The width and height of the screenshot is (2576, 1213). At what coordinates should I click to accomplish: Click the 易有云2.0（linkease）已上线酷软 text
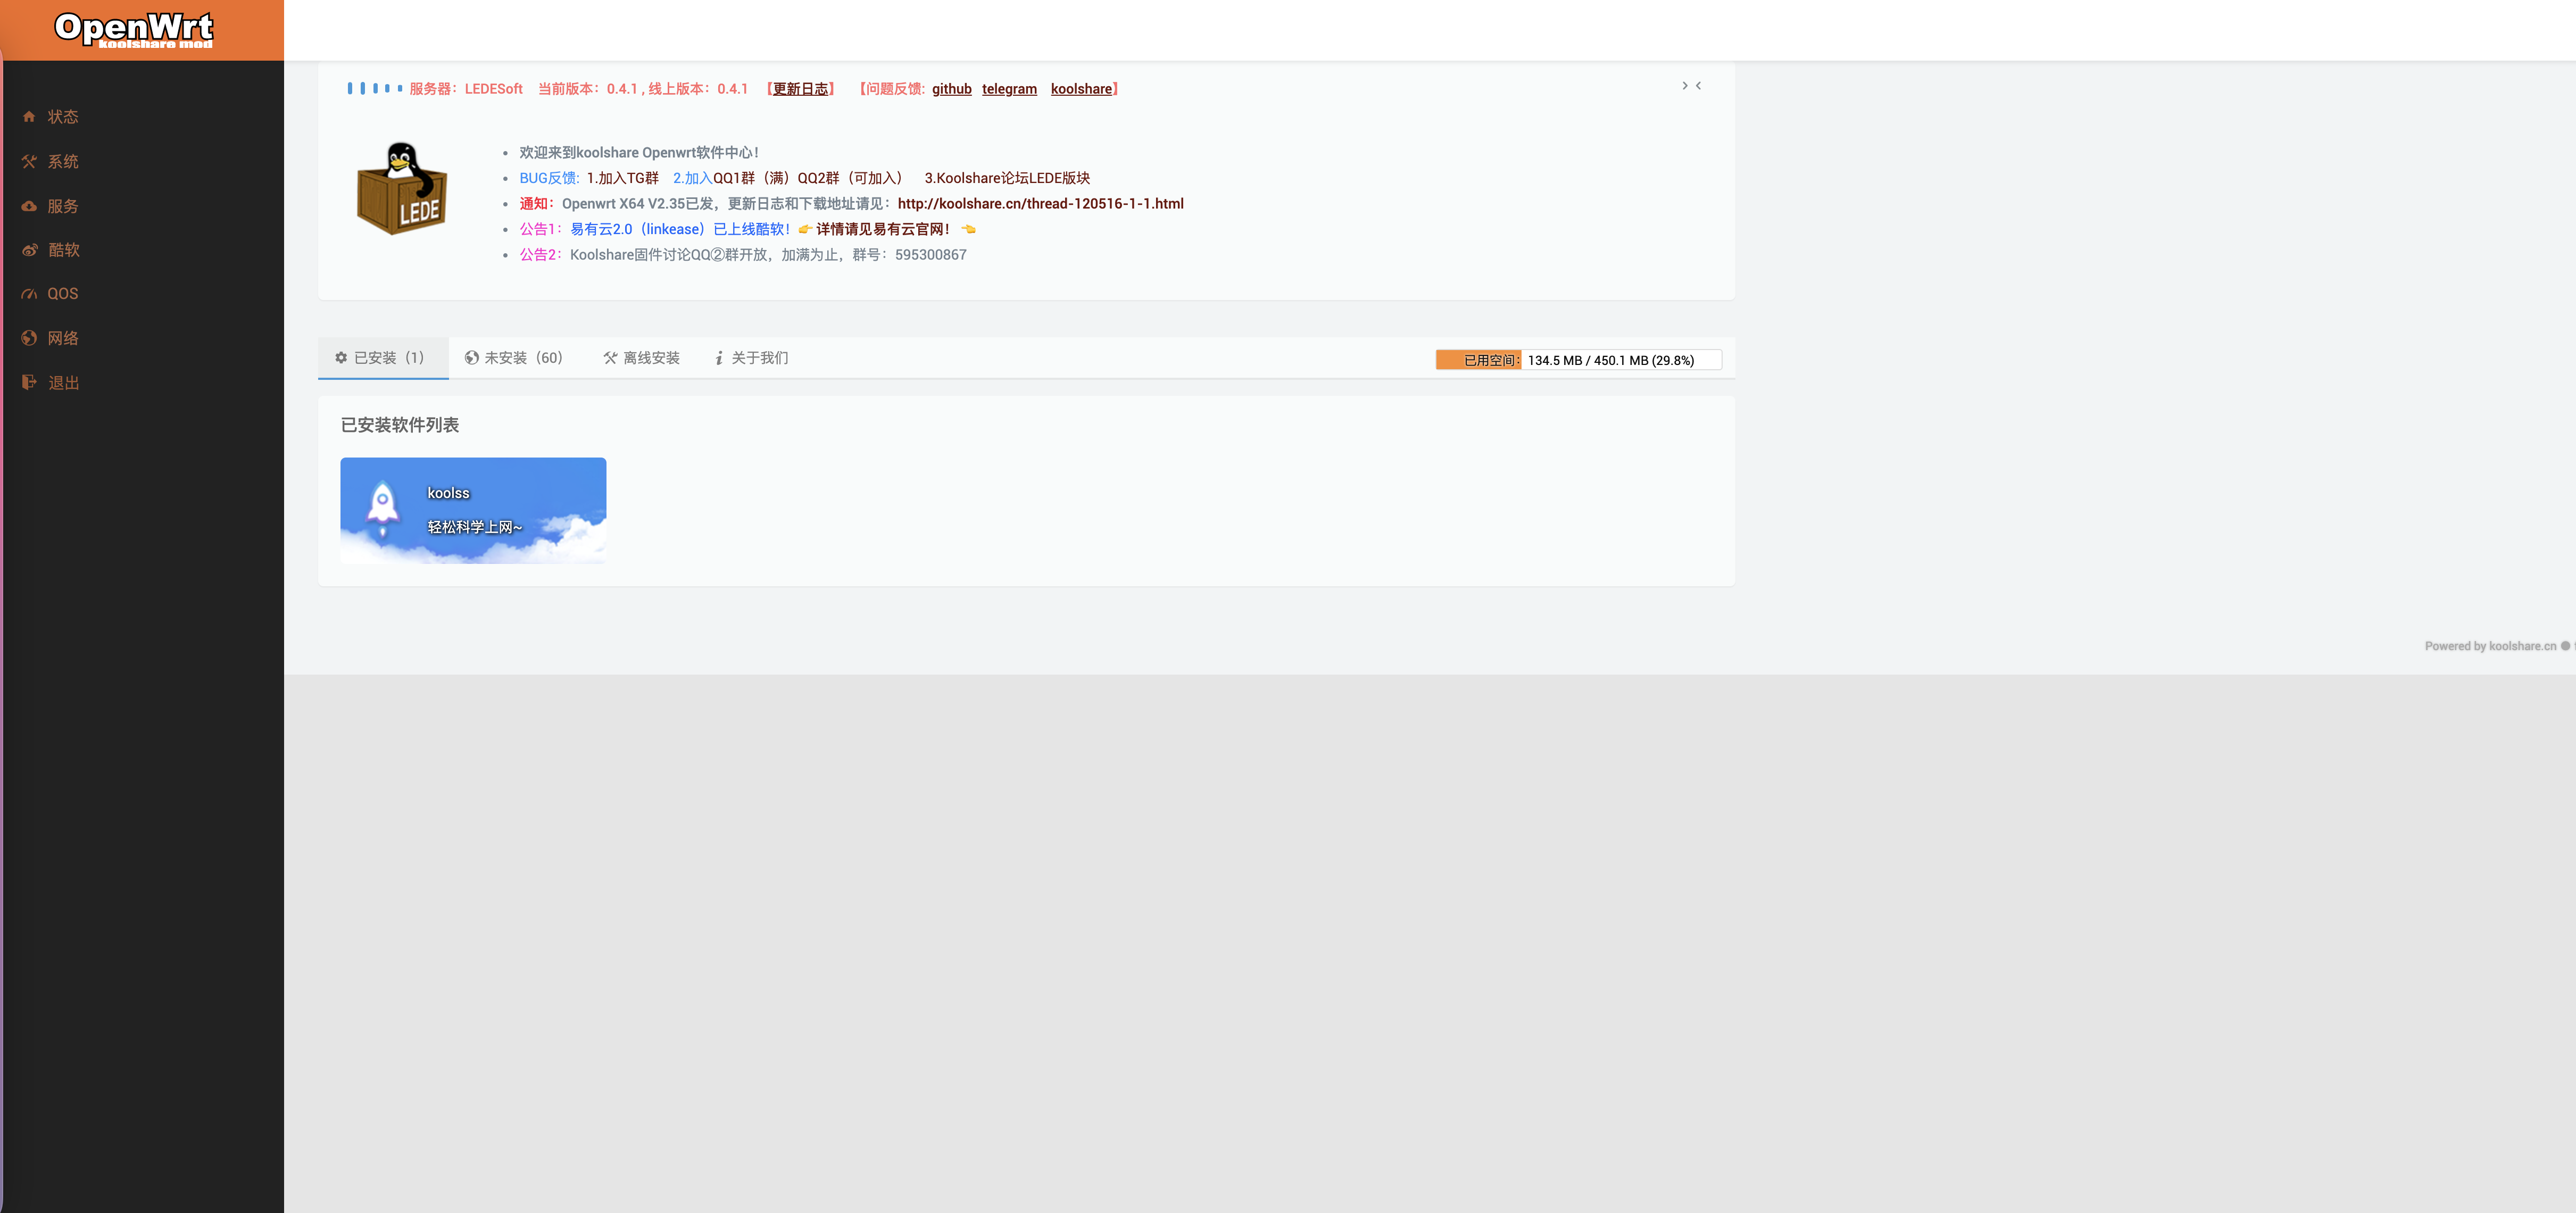tap(680, 230)
